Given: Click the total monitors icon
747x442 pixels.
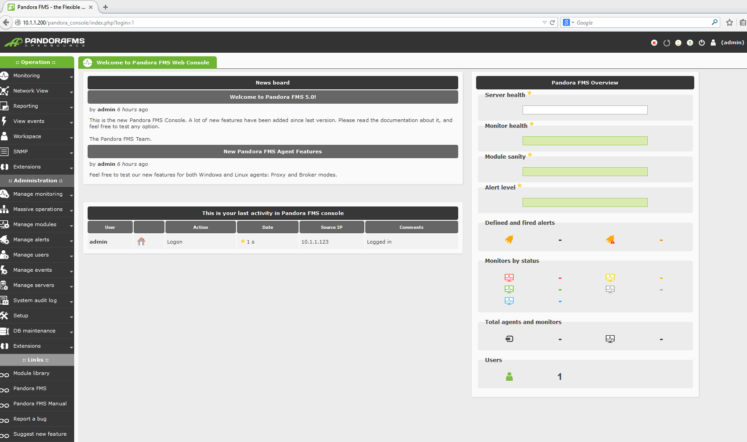Looking at the screenshot, I should click(x=610, y=339).
